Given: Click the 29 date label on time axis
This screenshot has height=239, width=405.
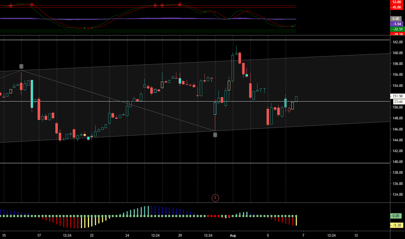Looking at the screenshot, I should tap(180, 236).
